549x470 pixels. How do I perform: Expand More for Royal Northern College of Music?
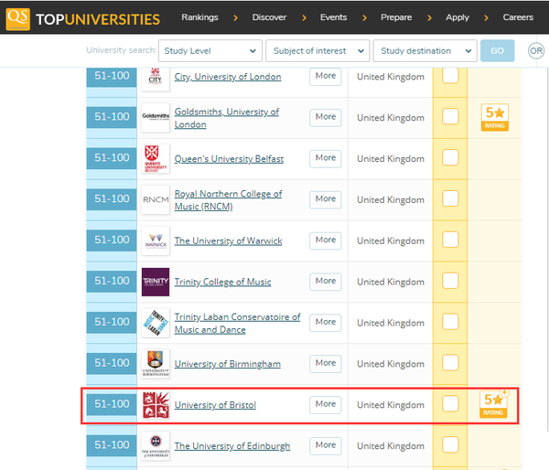coord(326,199)
